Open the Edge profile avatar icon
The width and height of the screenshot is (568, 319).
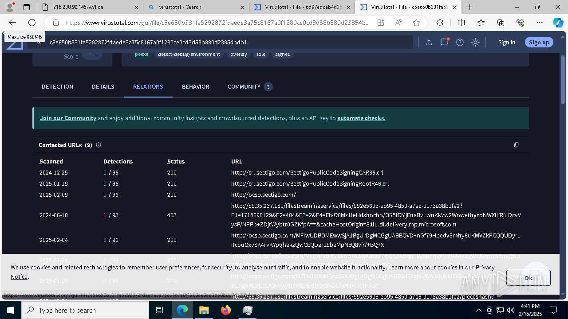[x=10, y=7]
